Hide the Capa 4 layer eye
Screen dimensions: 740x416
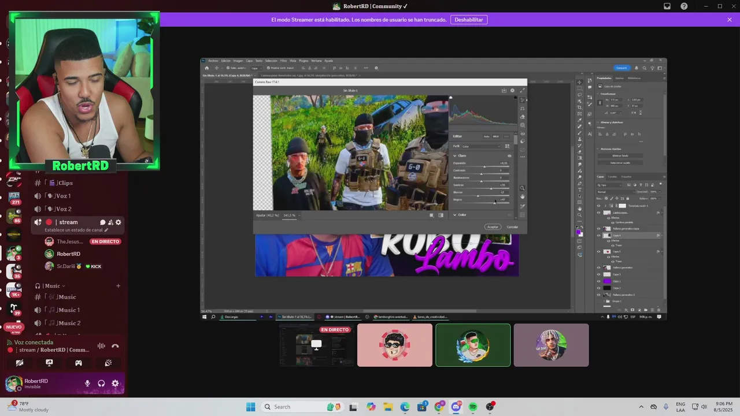coord(598,236)
